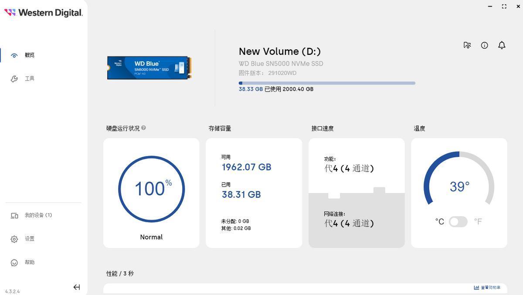Collapse the sidebar with the left arrow icon
Viewport: 523px width, 295px height.
(77, 287)
